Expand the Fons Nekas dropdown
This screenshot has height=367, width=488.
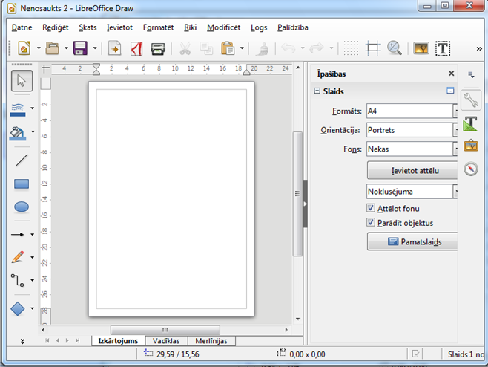click(x=455, y=149)
